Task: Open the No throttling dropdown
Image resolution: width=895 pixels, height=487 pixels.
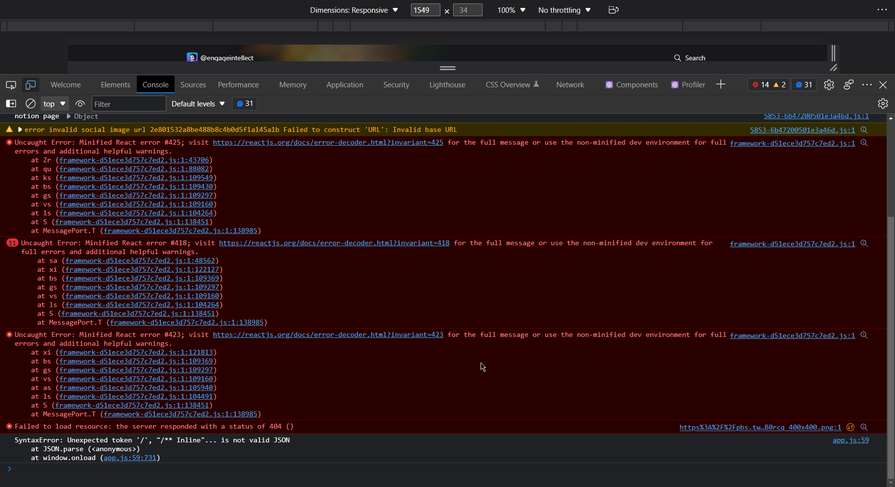Action: (x=564, y=10)
